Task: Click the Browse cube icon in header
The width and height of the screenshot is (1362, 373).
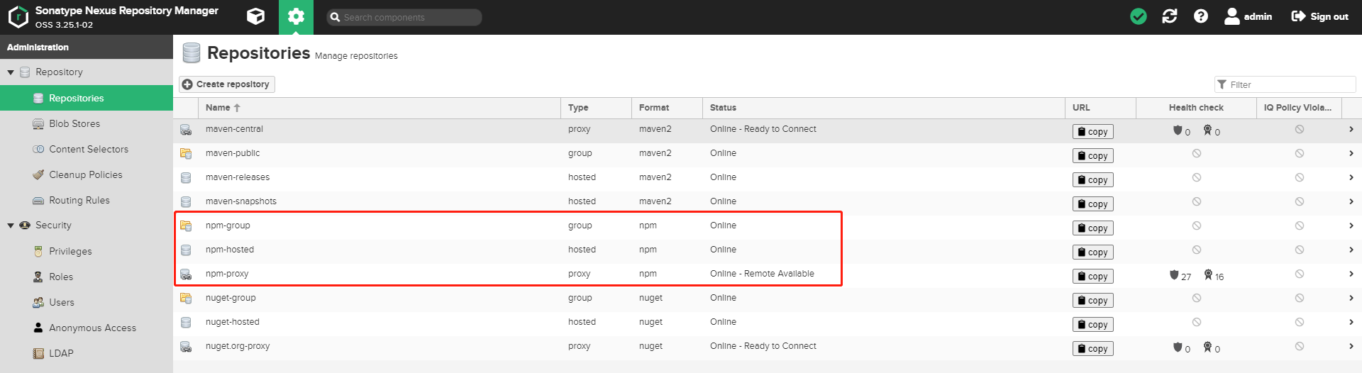Action: click(x=255, y=16)
